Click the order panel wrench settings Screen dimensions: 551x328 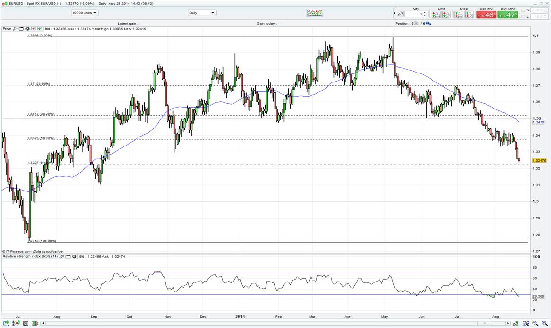(x=400, y=14)
